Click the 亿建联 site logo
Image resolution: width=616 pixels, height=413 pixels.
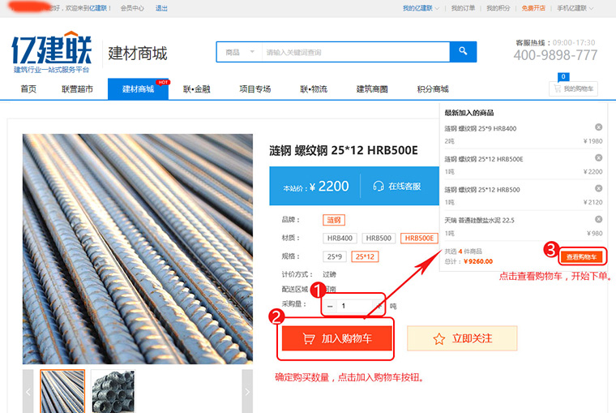(x=52, y=53)
